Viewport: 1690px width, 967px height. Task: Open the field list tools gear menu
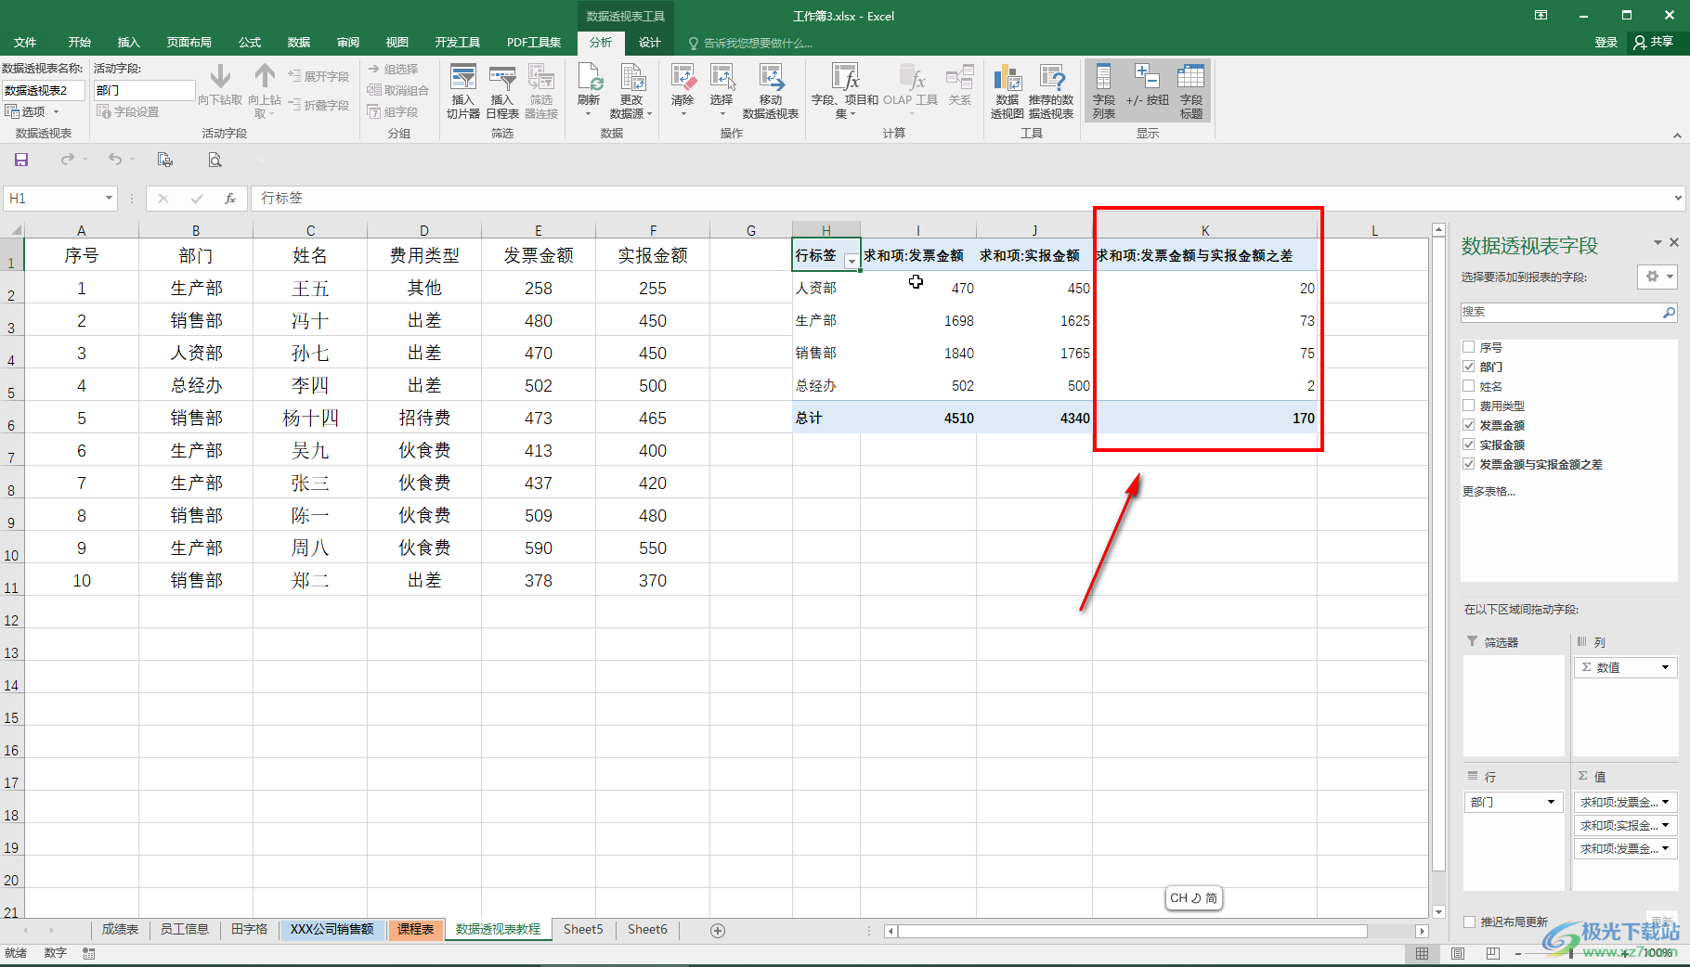[1657, 277]
